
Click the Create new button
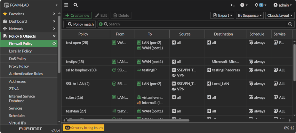(77, 15)
